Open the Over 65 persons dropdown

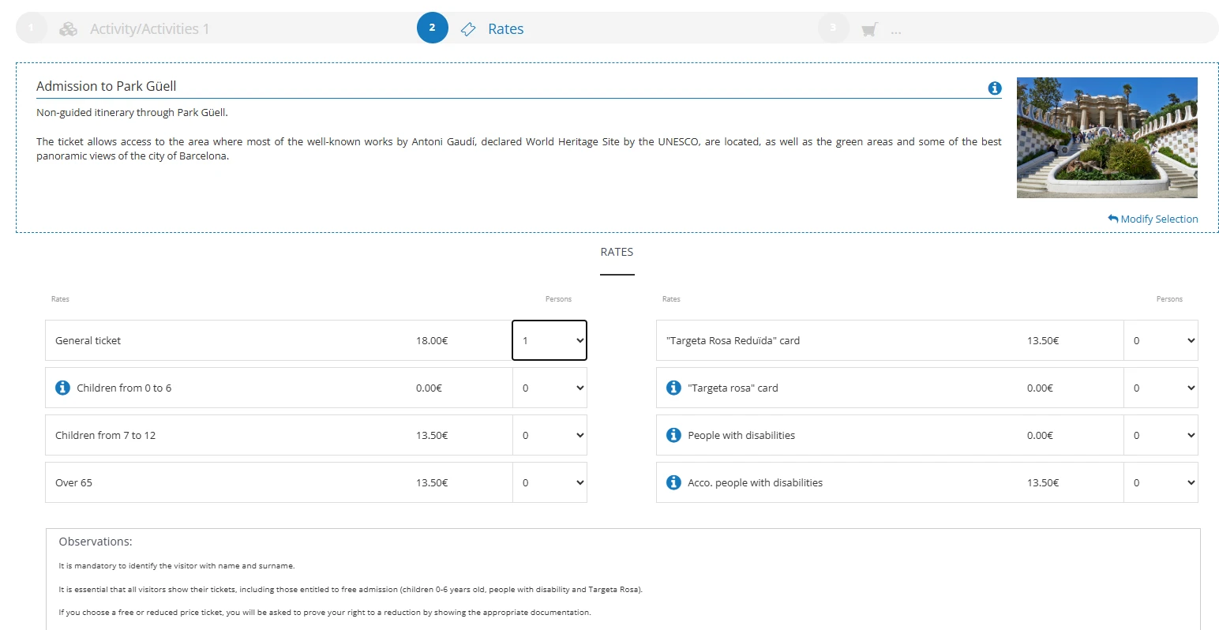549,482
